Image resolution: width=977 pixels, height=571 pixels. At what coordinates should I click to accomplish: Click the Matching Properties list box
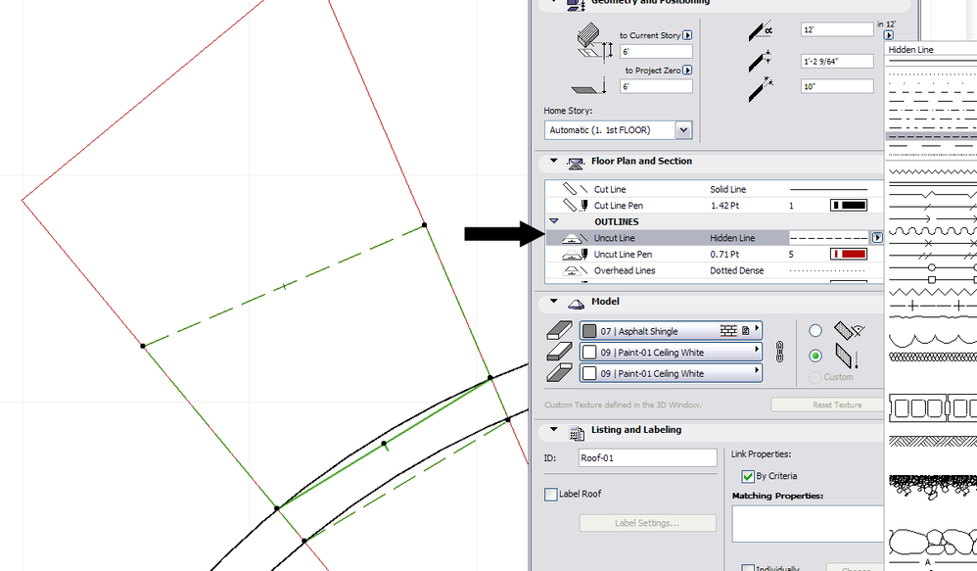tap(809, 524)
